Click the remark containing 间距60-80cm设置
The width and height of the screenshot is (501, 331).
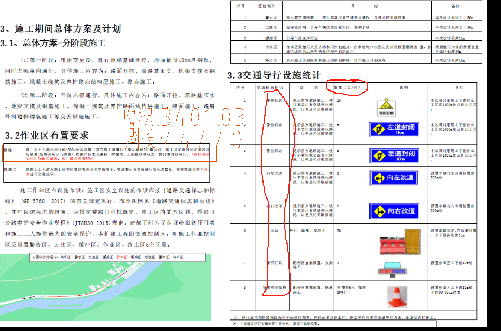tap(452, 290)
